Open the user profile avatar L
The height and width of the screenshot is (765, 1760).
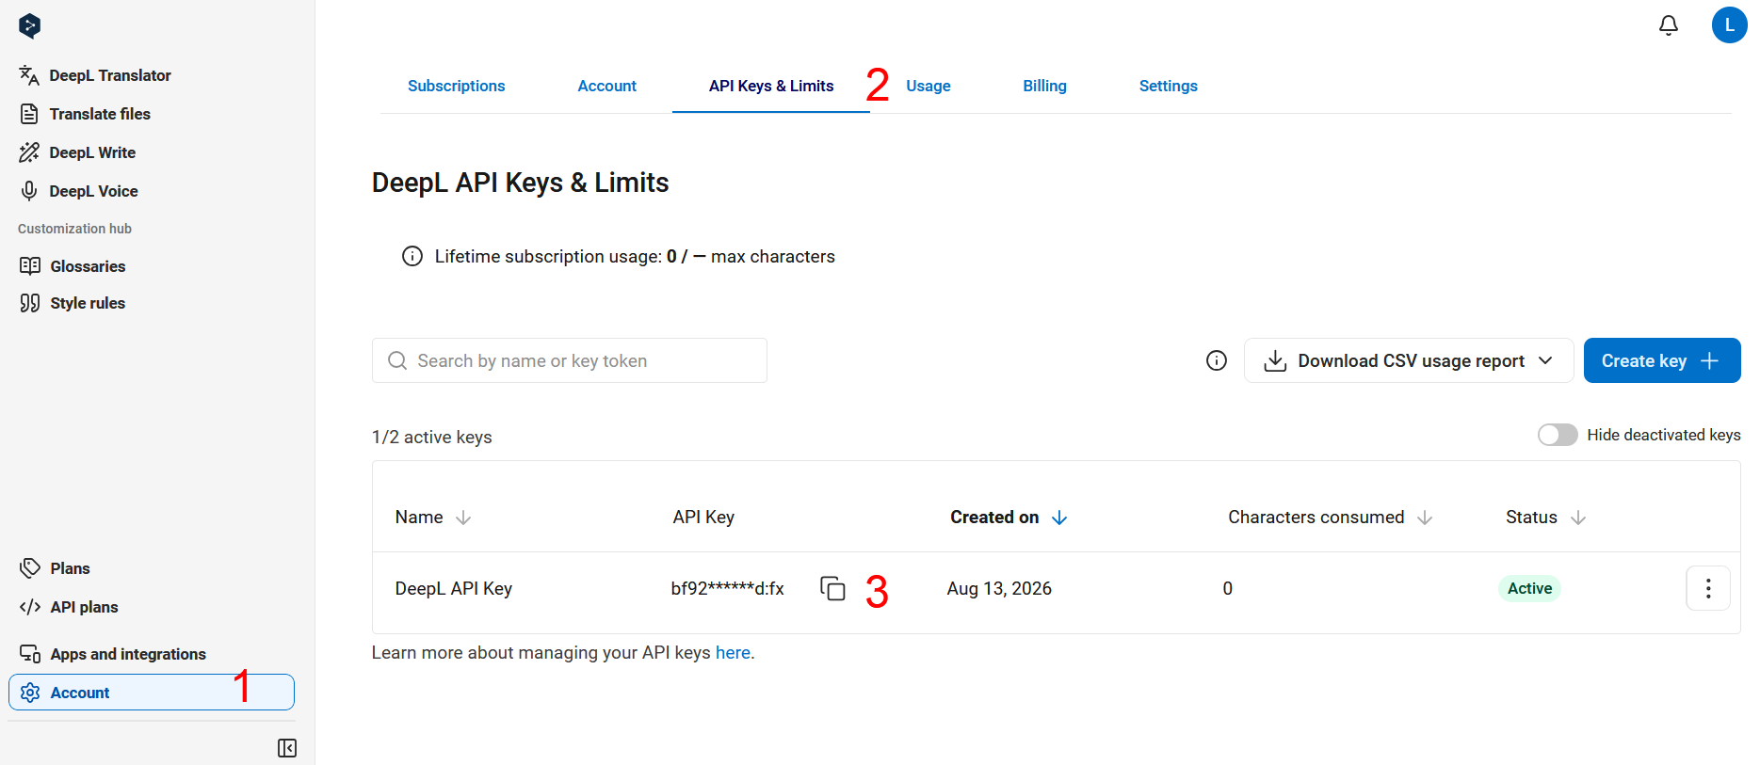(1729, 25)
